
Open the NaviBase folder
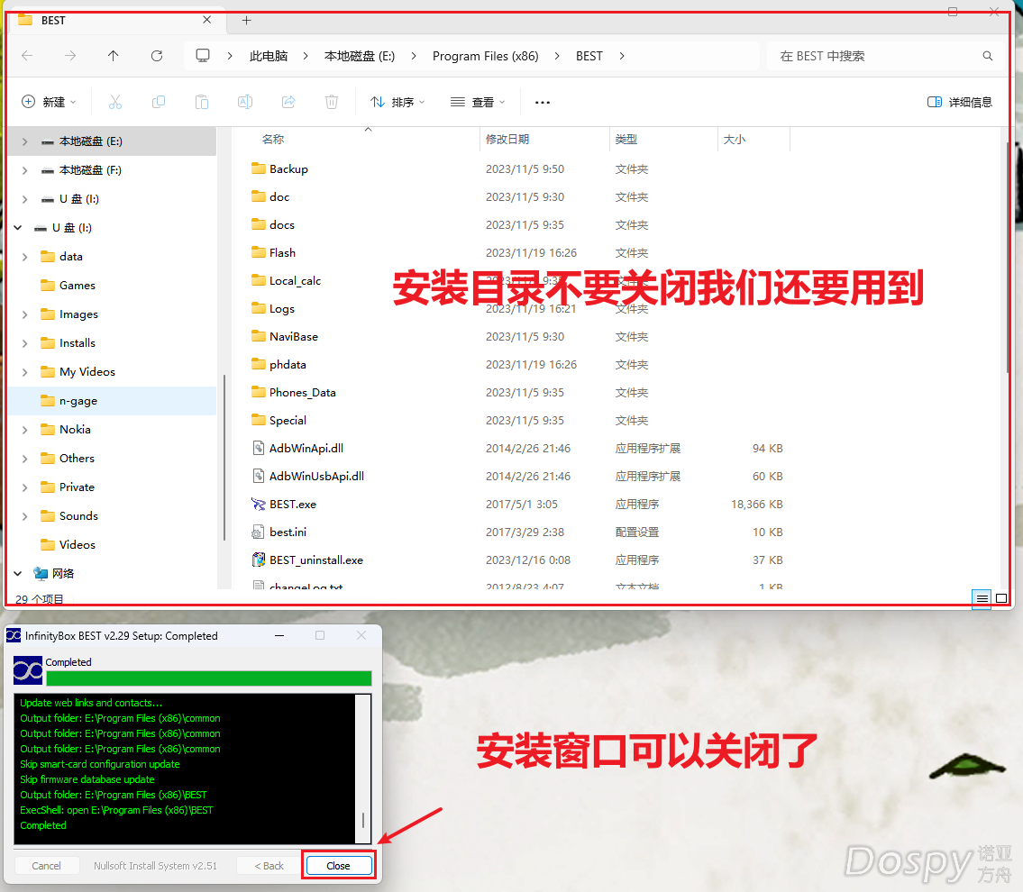pos(294,336)
